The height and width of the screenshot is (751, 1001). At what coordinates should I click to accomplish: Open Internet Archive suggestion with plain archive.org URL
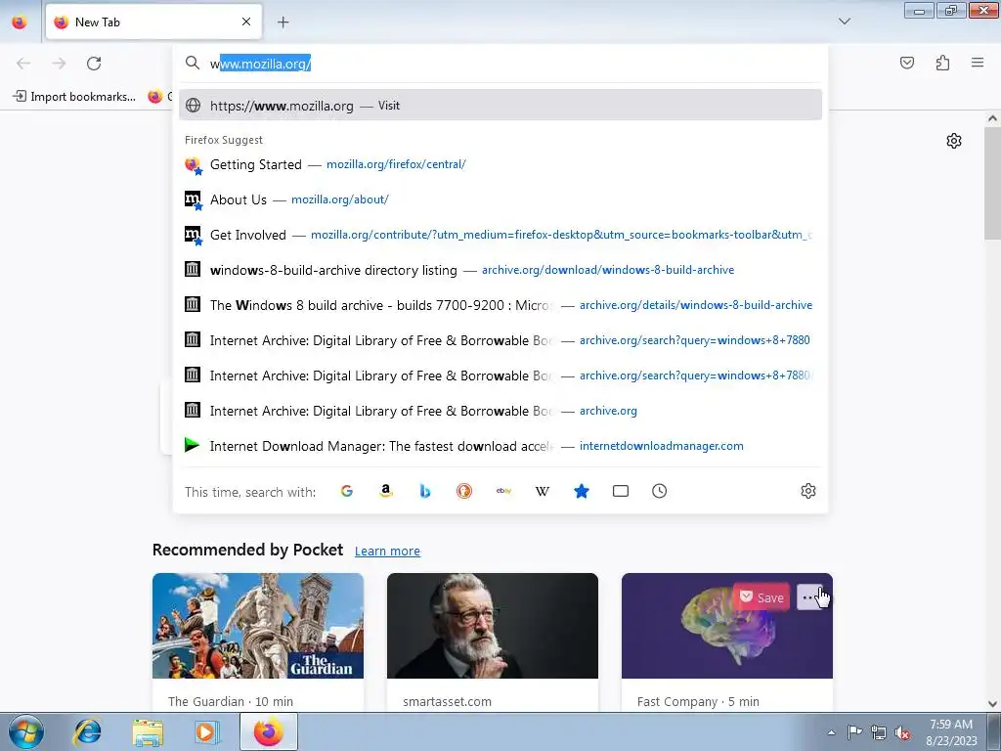click(500, 411)
